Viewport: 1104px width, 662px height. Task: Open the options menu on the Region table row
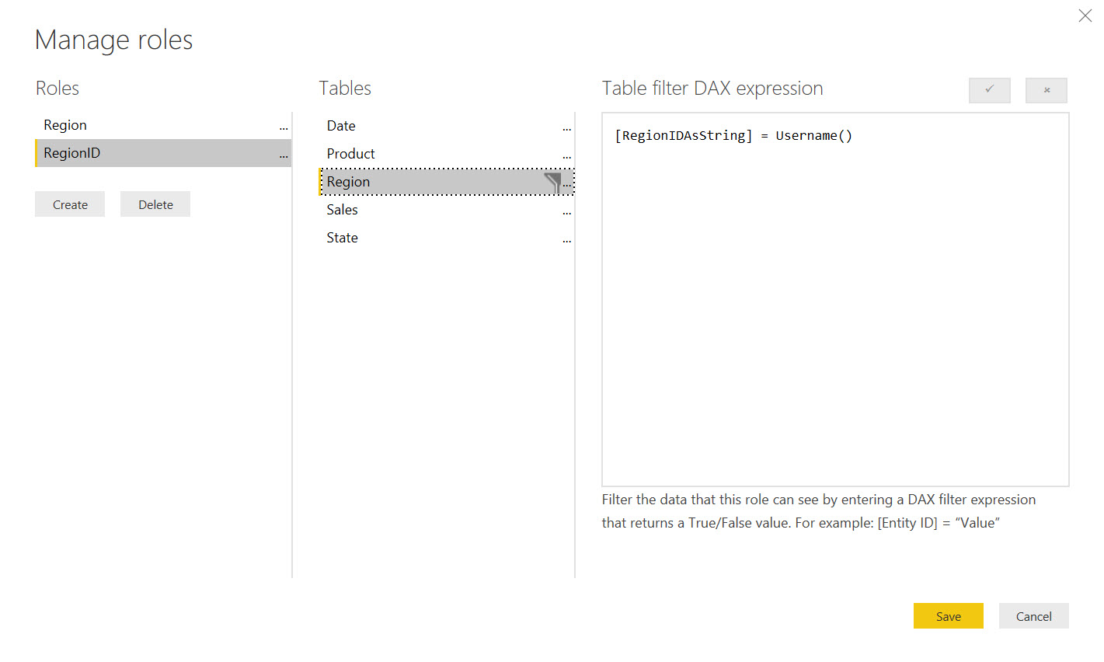[x=566, y=184]
